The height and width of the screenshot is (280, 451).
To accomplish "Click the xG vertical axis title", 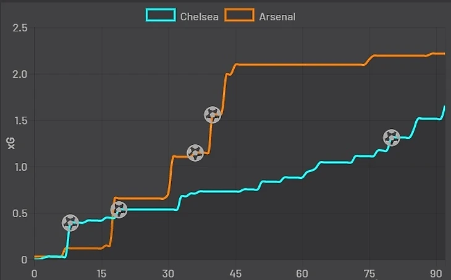I will click(11, 144).
